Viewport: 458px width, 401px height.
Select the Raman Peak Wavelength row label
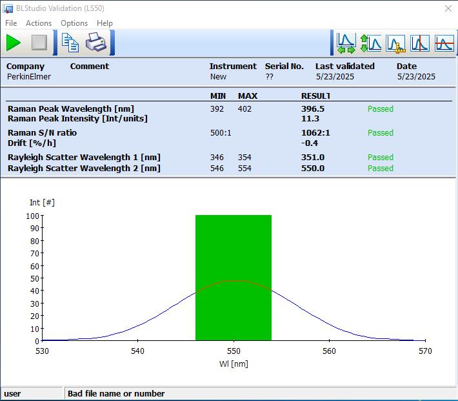coord(71,109)
